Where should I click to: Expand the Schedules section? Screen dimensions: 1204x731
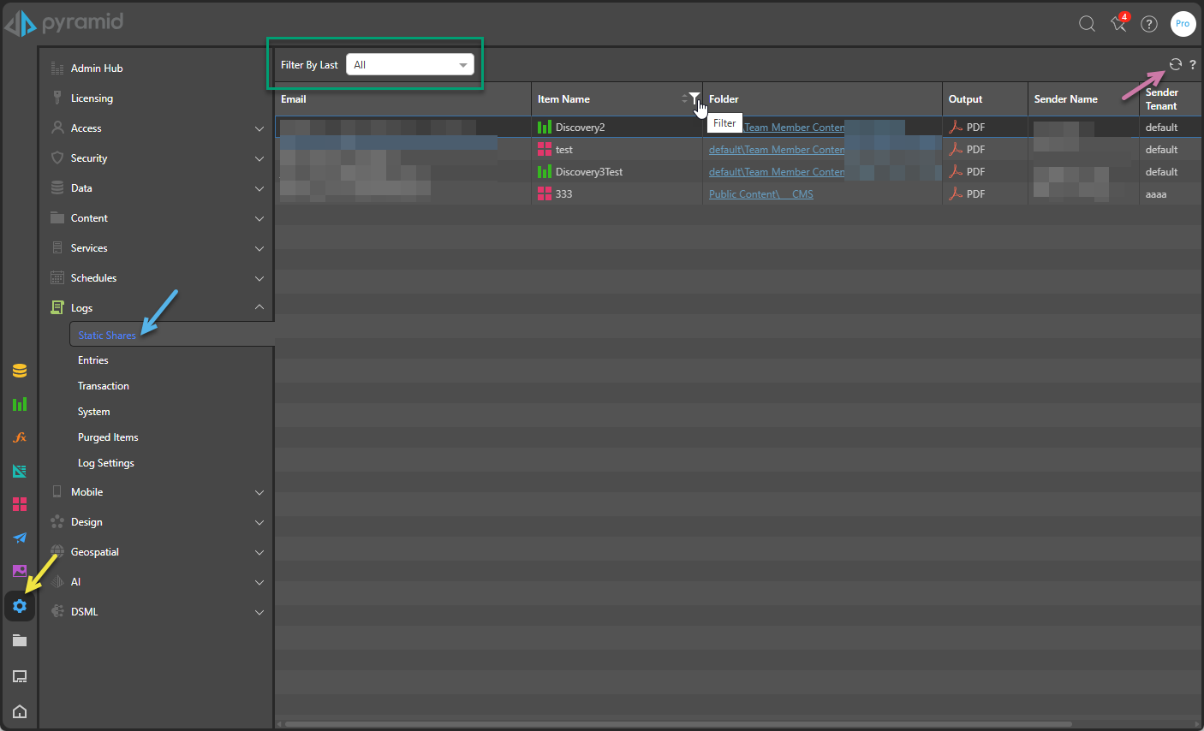158,278
